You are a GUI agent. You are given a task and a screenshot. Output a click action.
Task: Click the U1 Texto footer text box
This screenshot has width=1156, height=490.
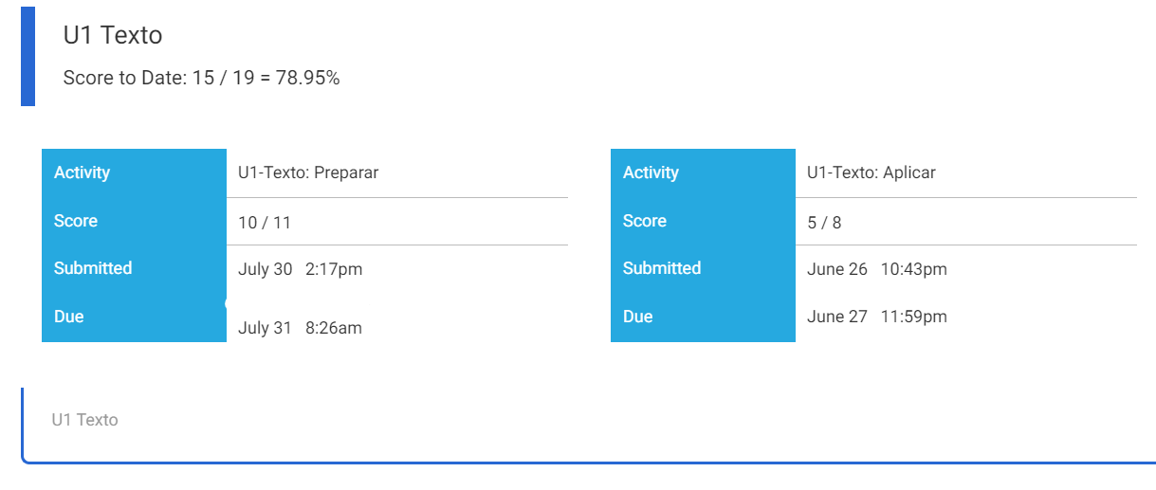(588, 425)
